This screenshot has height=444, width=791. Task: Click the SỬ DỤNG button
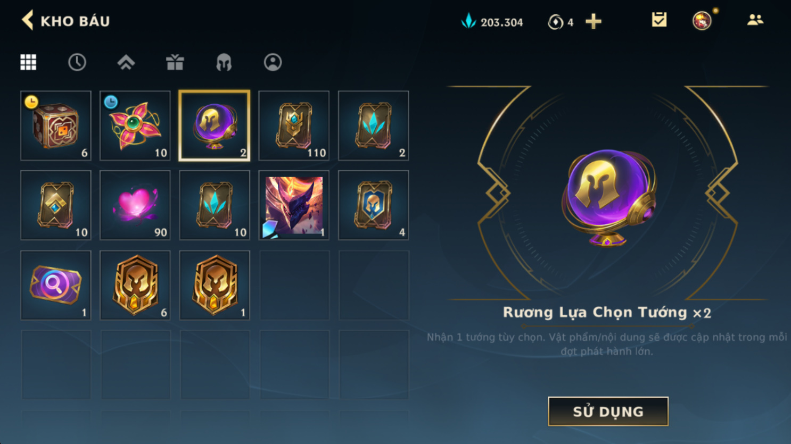coord(608,411)
